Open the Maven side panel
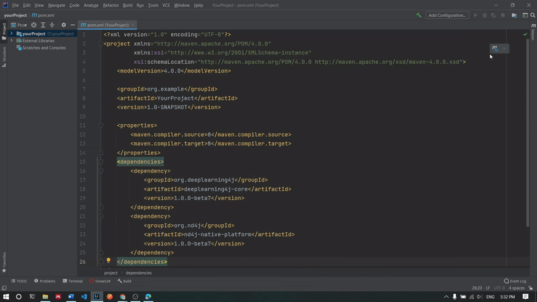The image size is (537, 302). (533, 32)
